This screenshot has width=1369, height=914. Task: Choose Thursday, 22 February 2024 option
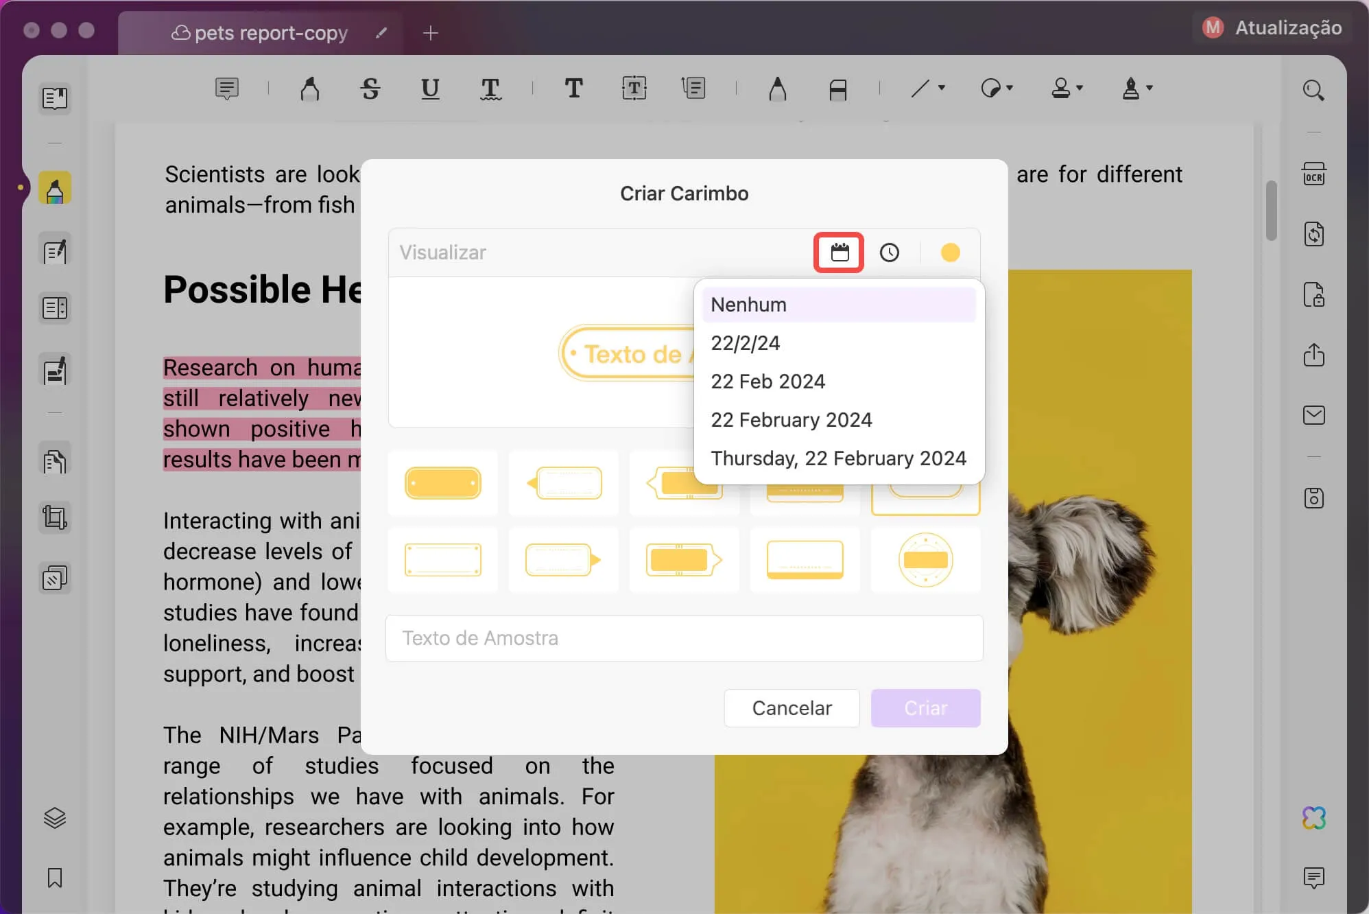(838, 458)
